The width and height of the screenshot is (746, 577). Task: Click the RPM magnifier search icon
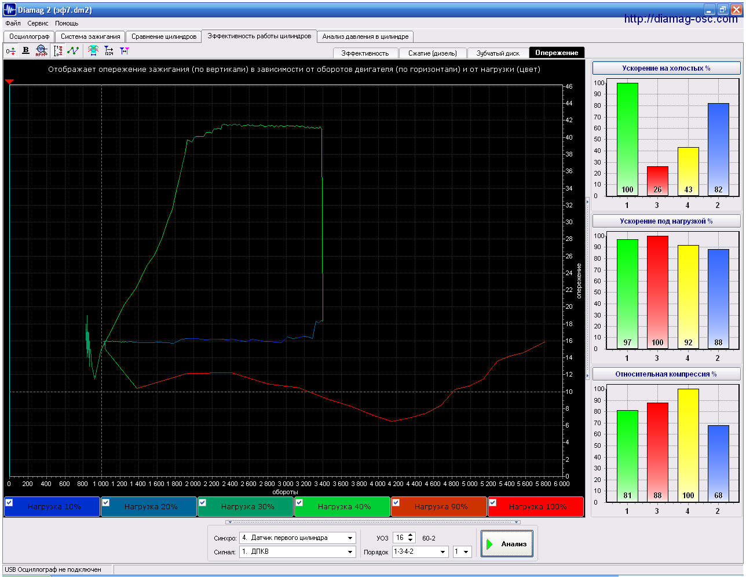point(41,51)
